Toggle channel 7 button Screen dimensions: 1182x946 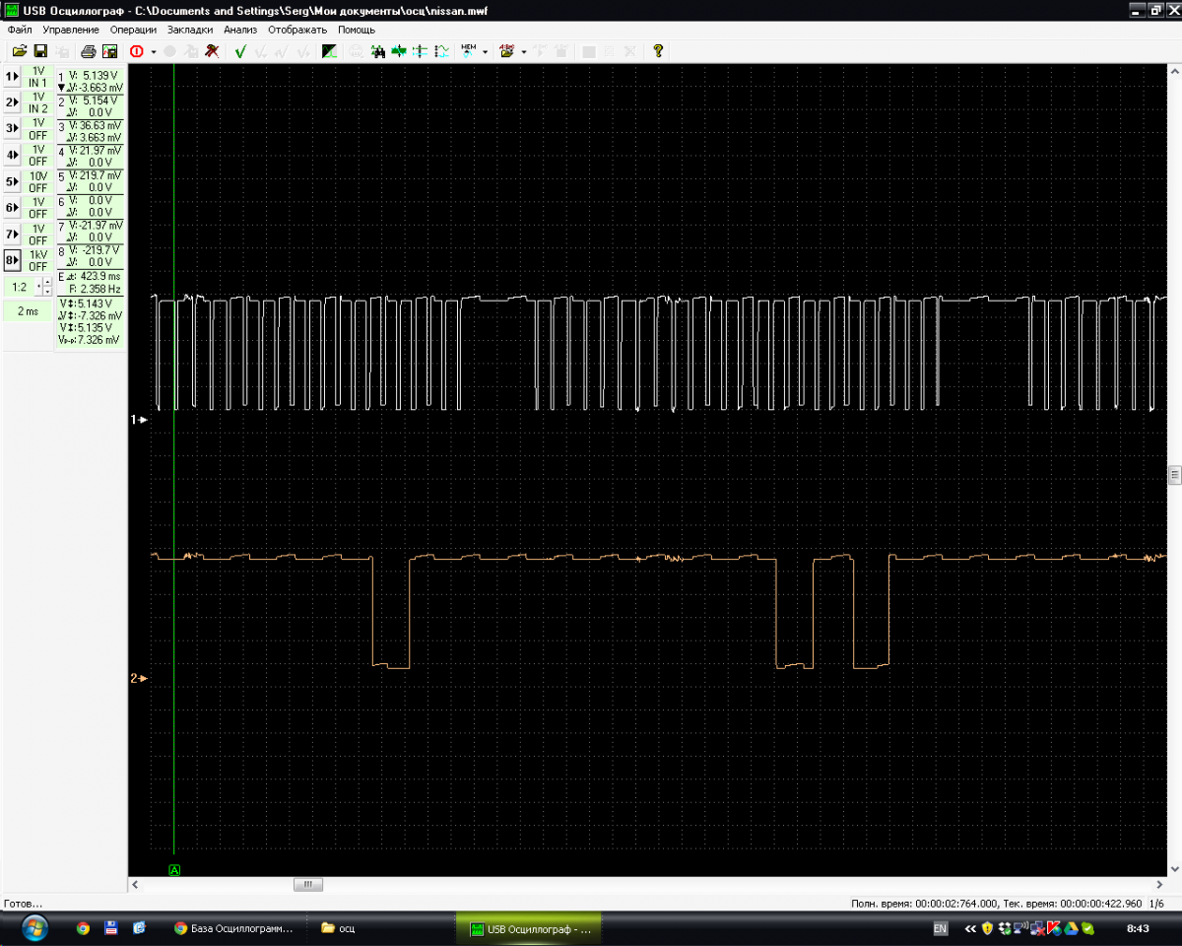(x=11, y=235)
